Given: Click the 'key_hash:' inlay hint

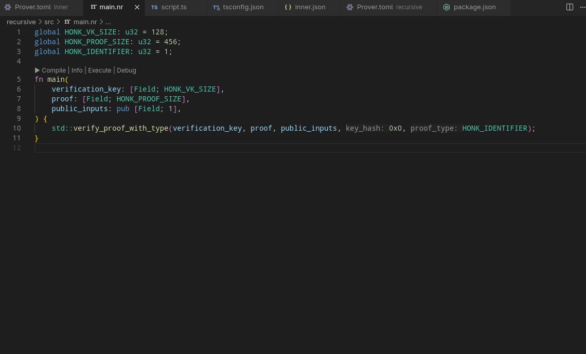Looking at the screenshot, I should 365,128.
